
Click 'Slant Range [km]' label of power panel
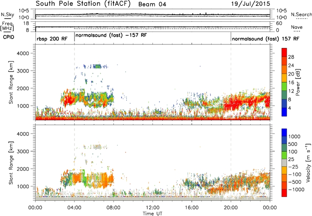point(11,82)
